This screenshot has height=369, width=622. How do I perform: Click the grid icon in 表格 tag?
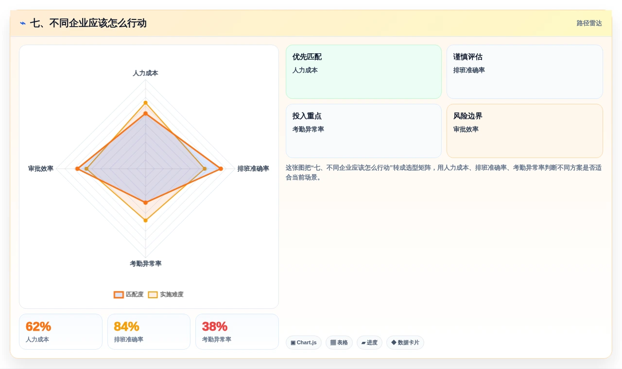coord(333,342)
